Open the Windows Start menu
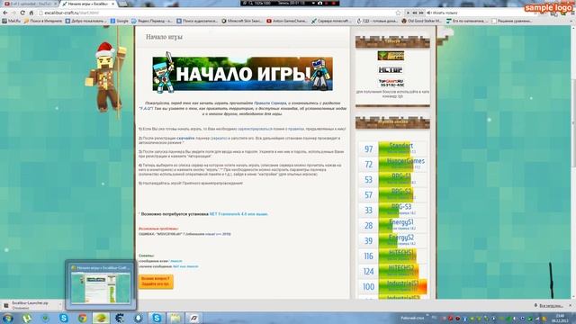 (7, 318)
